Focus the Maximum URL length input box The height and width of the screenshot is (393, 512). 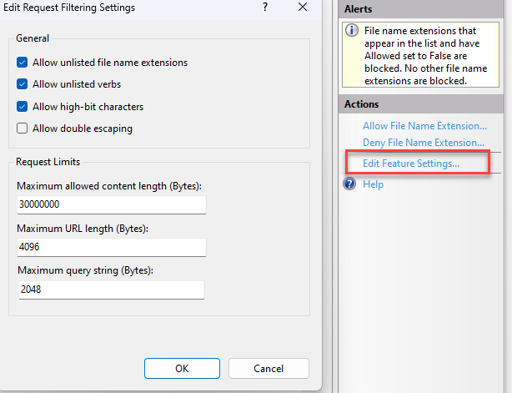(x=110, y=247)
